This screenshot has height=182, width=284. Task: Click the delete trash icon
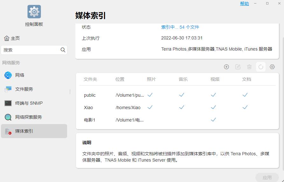coord(249,67)
